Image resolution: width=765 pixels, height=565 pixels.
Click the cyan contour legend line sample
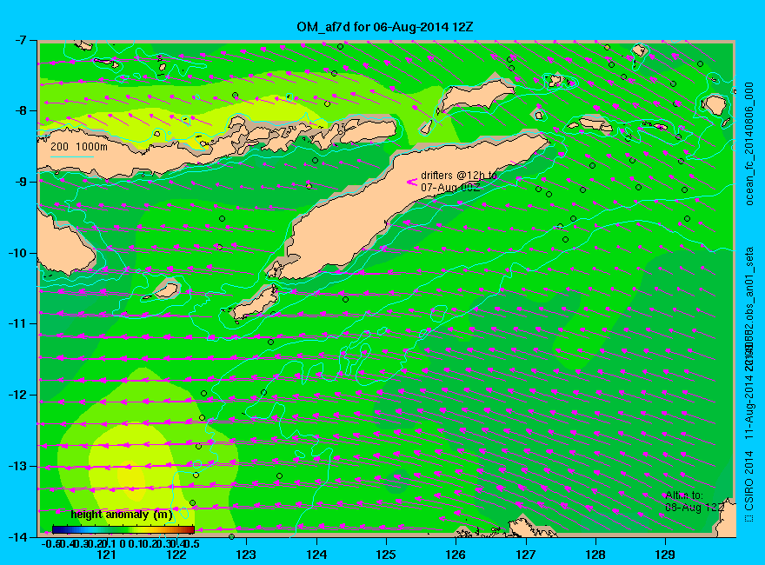[x=71, y=156]
